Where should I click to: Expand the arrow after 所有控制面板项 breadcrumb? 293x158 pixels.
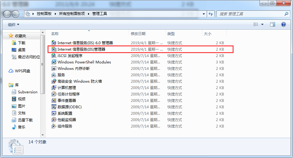pos(89,14)
